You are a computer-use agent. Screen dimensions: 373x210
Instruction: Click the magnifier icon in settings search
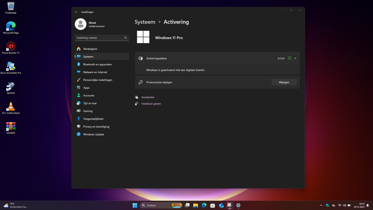click(x=126, y=38)
